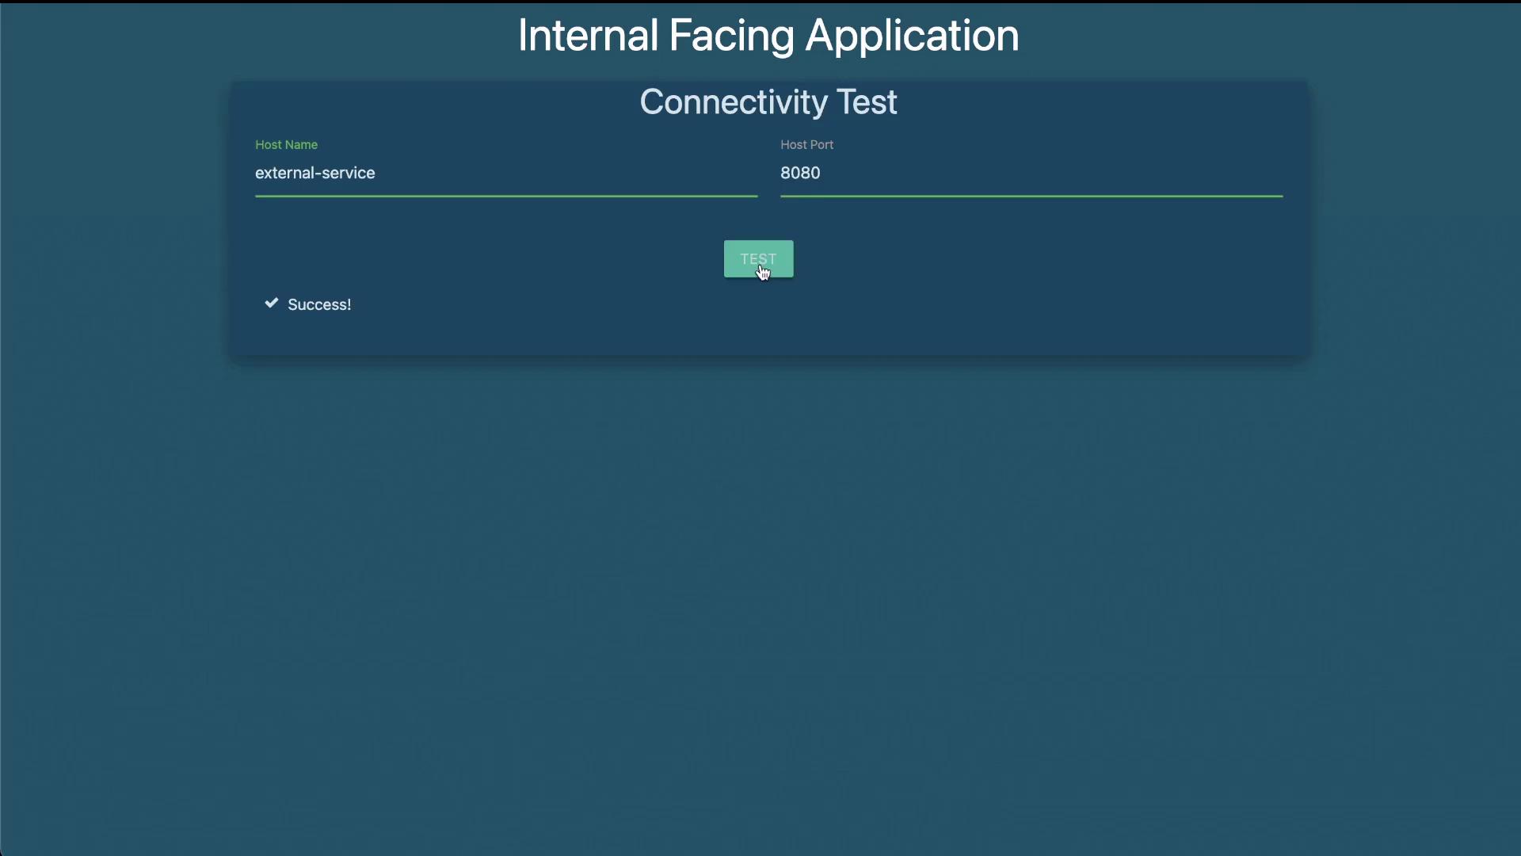
Task: Click the "Host Port" field label
Action: [x=806, y=145]
